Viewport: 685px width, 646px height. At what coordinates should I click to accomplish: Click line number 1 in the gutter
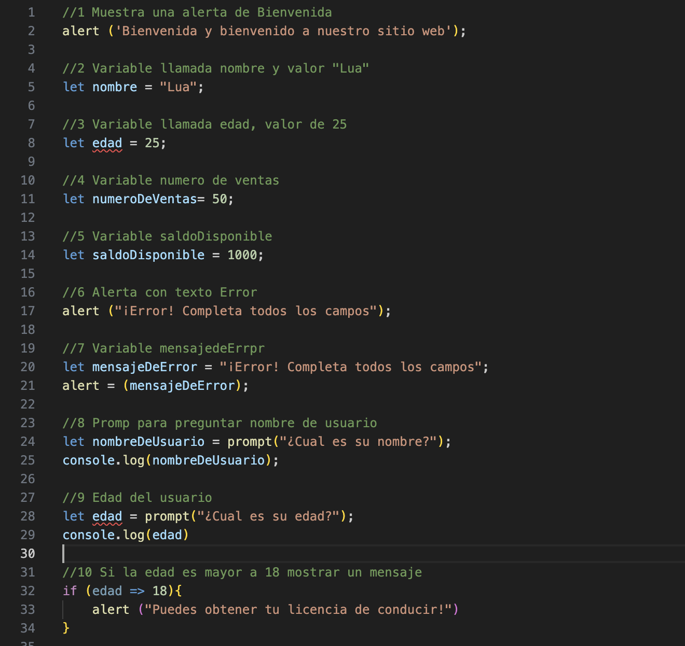(31, 12)
